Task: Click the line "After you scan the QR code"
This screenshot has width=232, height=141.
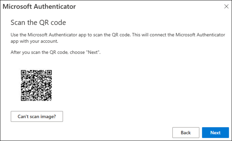Action: coord(55,53)
